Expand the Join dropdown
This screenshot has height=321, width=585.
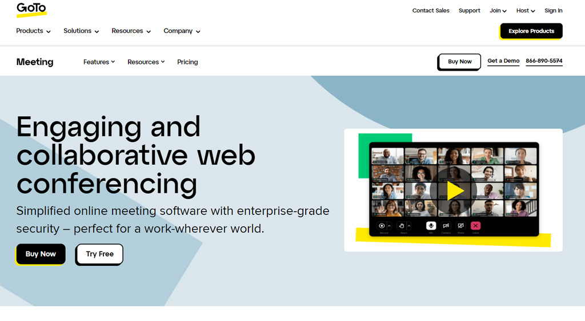point(498,10)
